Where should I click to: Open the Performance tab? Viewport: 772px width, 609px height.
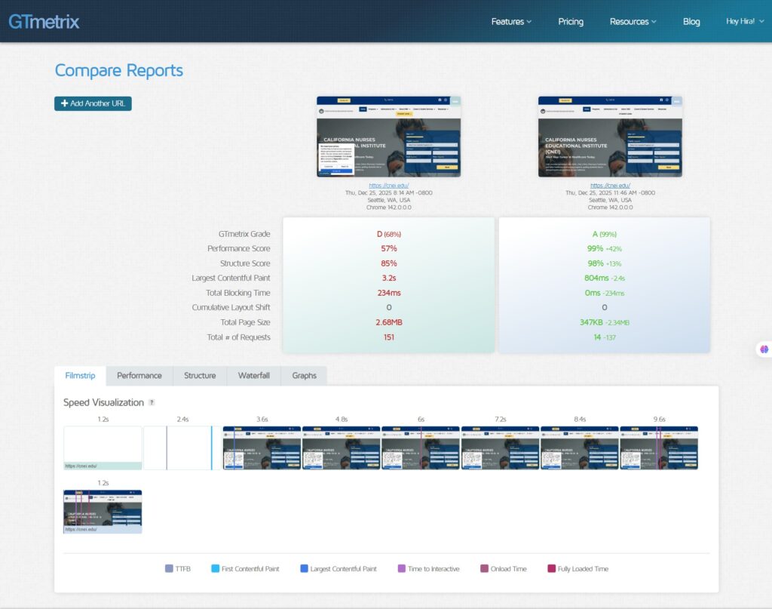139,375
